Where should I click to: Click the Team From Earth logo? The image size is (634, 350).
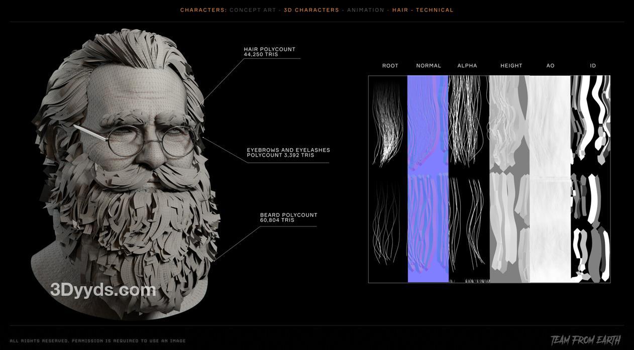(585, 340)
